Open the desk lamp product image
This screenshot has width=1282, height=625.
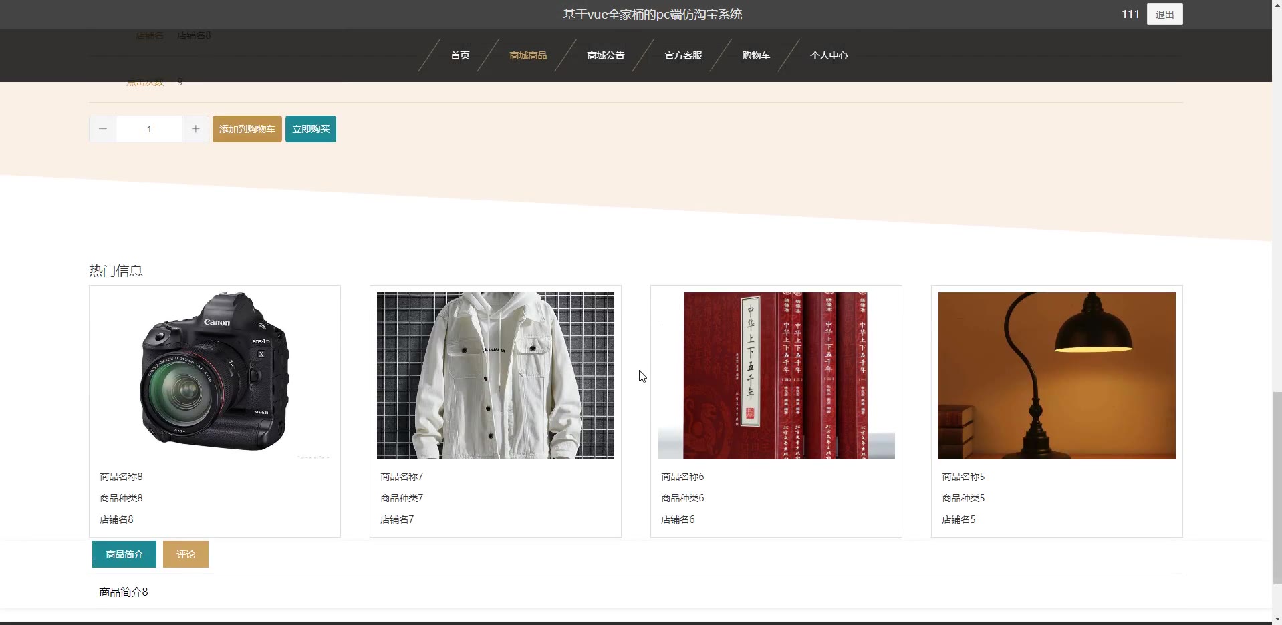click(1057, 375)
